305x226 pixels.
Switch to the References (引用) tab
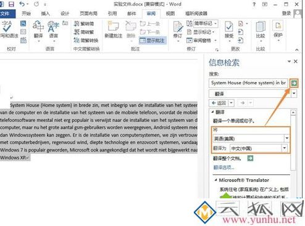[x=112, y=14]
